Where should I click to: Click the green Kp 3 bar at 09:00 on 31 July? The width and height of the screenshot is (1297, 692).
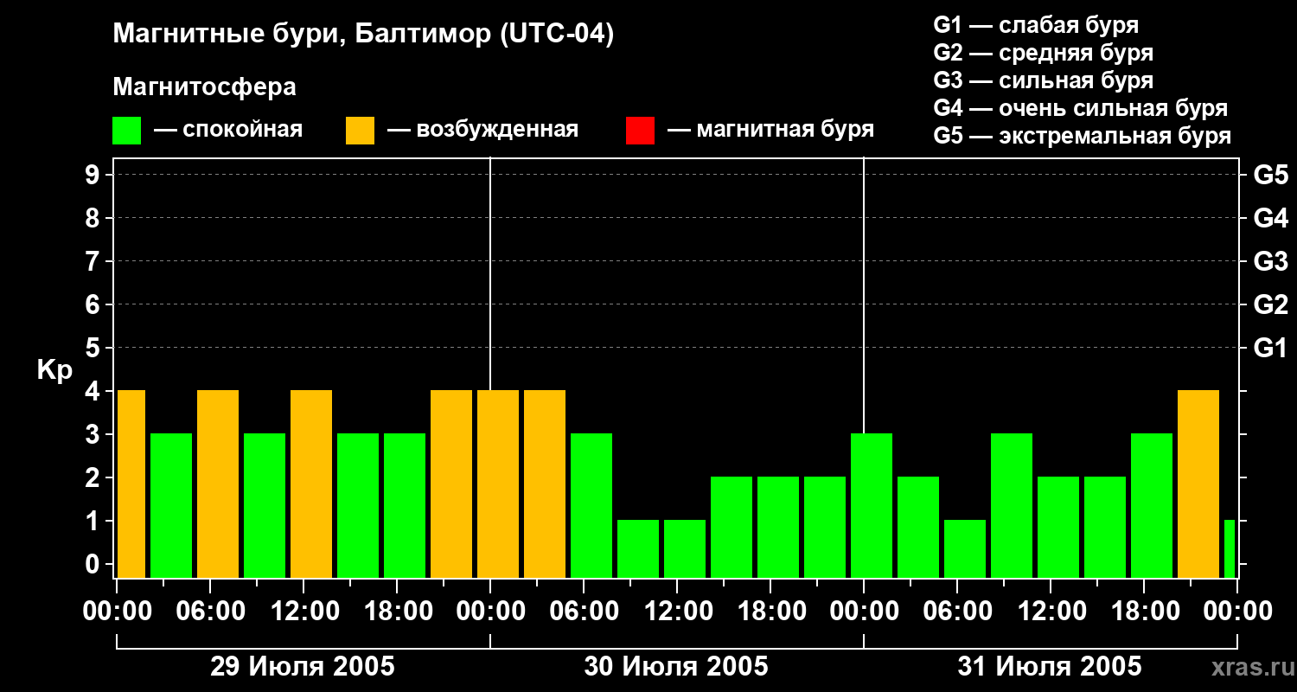[x=1012, y=505]
